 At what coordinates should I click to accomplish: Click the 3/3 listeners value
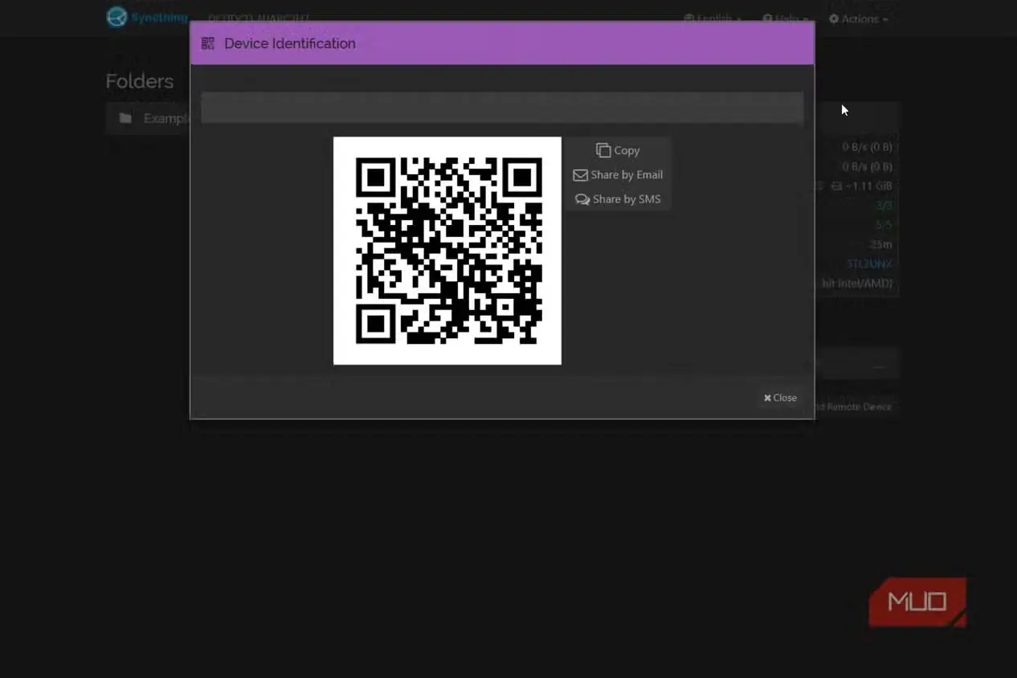[884, 206]
